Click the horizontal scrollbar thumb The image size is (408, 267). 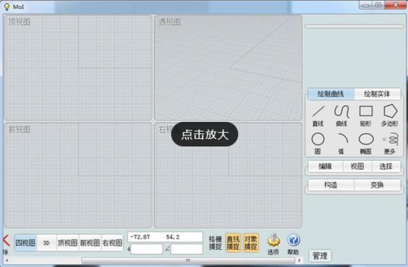click(189, 260)
